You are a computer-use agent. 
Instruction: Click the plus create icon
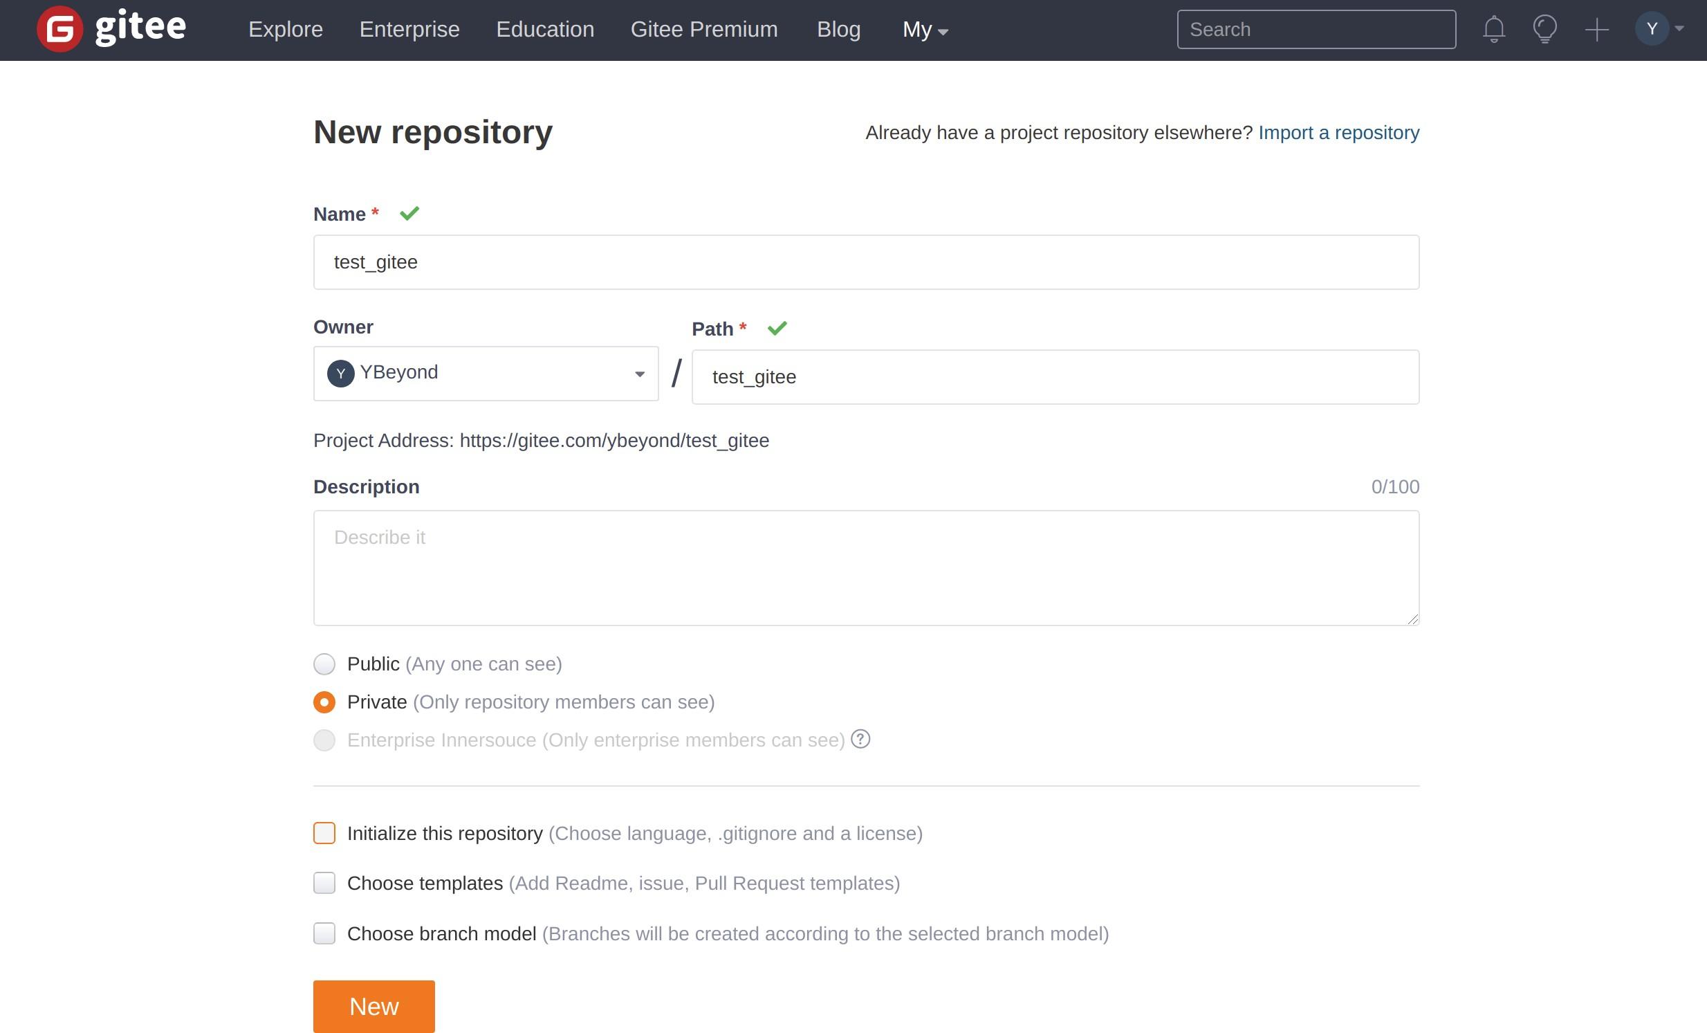coord(1596,30)
